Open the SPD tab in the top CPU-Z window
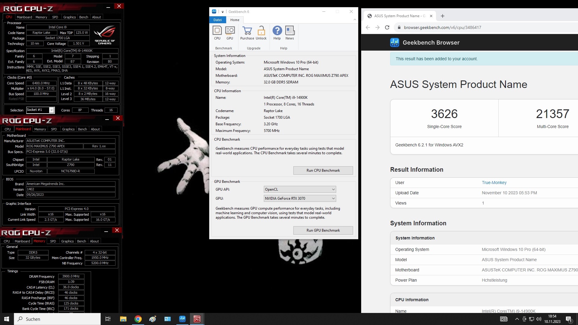Screen dimensions: 578x325 [55, 17]
